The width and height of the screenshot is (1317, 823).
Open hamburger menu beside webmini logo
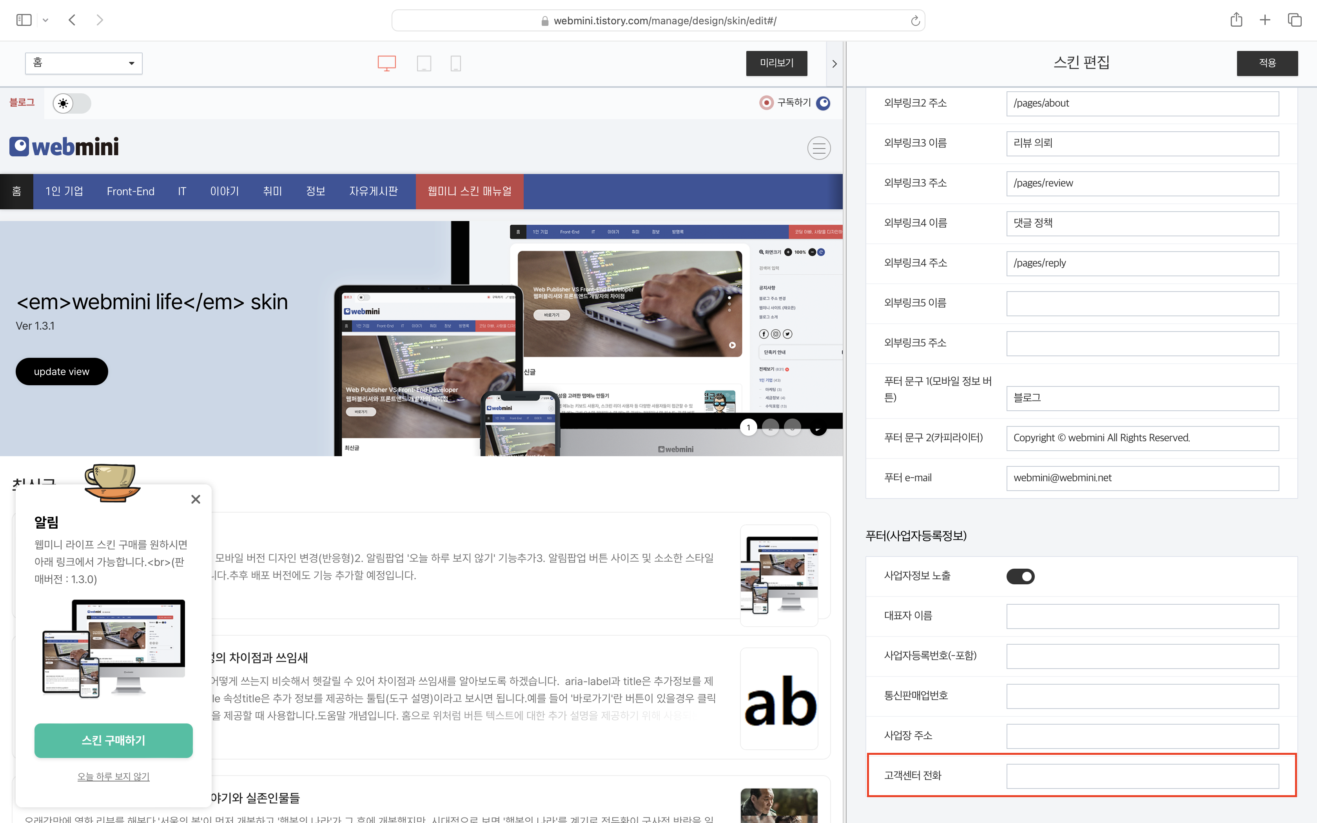click(x=818, y=148)
